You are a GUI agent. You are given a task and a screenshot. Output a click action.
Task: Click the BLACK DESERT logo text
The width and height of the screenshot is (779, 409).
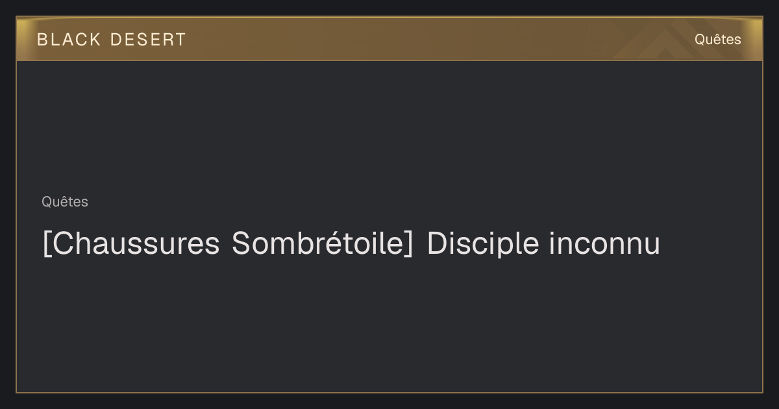click(111, 40)
